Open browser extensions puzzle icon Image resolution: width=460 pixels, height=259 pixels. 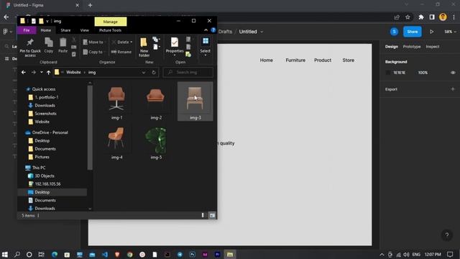pos(421,17)
